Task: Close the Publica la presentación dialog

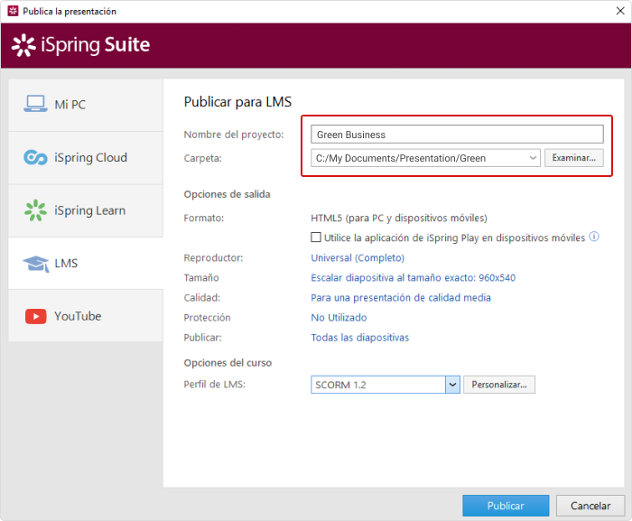Action: click(x=620, y=11)
